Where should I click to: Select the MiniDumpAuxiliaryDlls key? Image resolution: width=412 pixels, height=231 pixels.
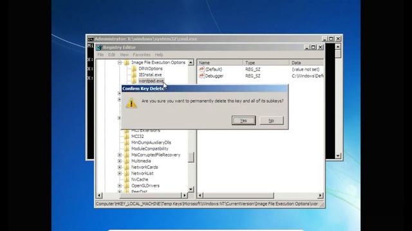(151, 142)
